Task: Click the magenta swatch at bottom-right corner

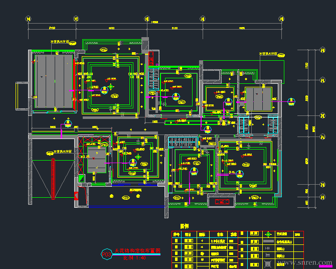Action: click(325, 266)
